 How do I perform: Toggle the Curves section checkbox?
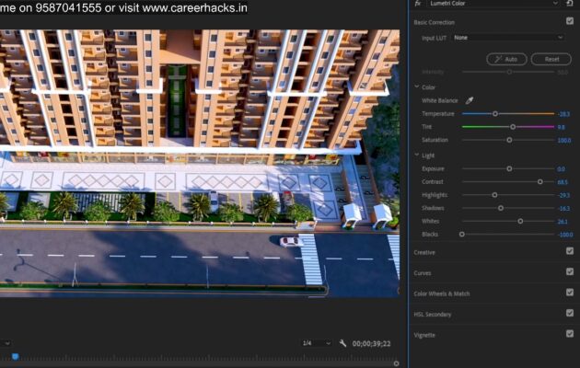[x=570, y=272]
